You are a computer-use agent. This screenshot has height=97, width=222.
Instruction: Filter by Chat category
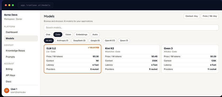[48, 35]
